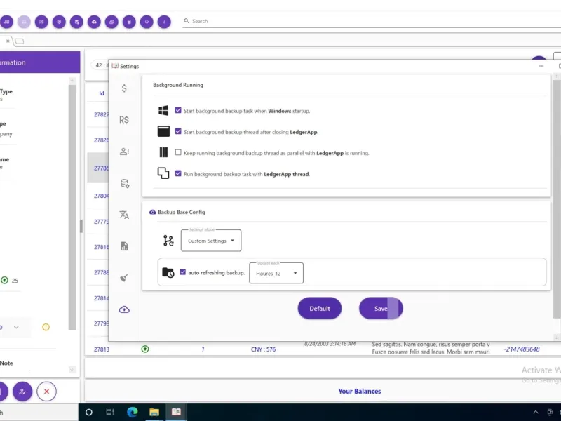Image resolution: width=561 pixels, height=421 pixels.
Task: Click the -2147483648 value cell
Action: (522, 349)
